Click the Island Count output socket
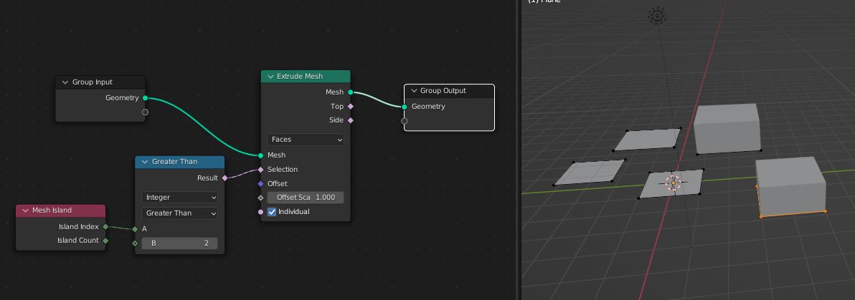 point(105,241)
